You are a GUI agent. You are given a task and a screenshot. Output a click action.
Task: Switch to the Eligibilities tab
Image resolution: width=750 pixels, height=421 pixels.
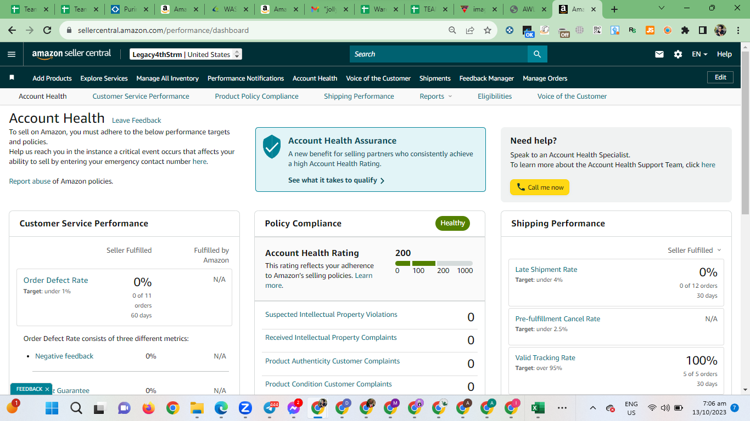click(495, 96)
